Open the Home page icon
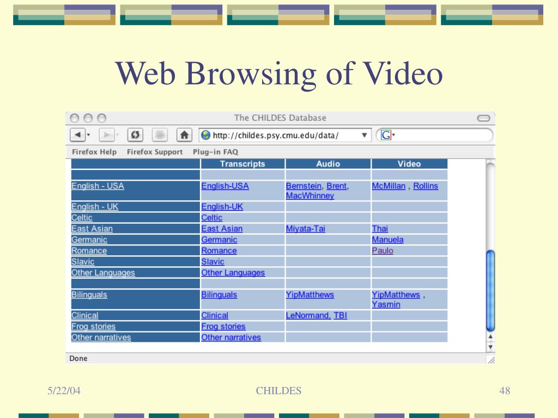 pos(184,135)
